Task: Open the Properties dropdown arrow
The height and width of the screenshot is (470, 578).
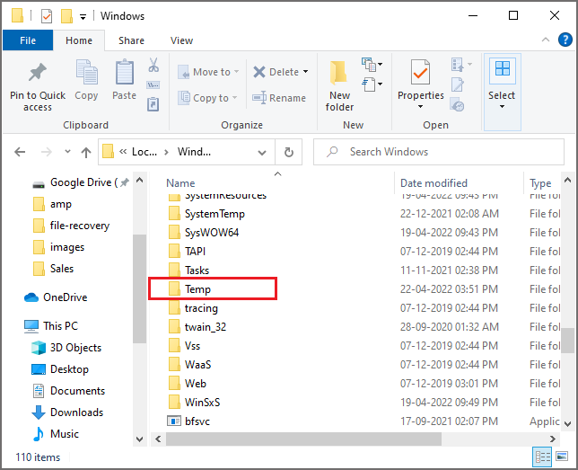Action: [x=420, y=107]
